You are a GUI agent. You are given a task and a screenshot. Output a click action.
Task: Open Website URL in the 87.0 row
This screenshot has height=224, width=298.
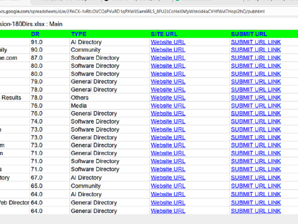168,58
